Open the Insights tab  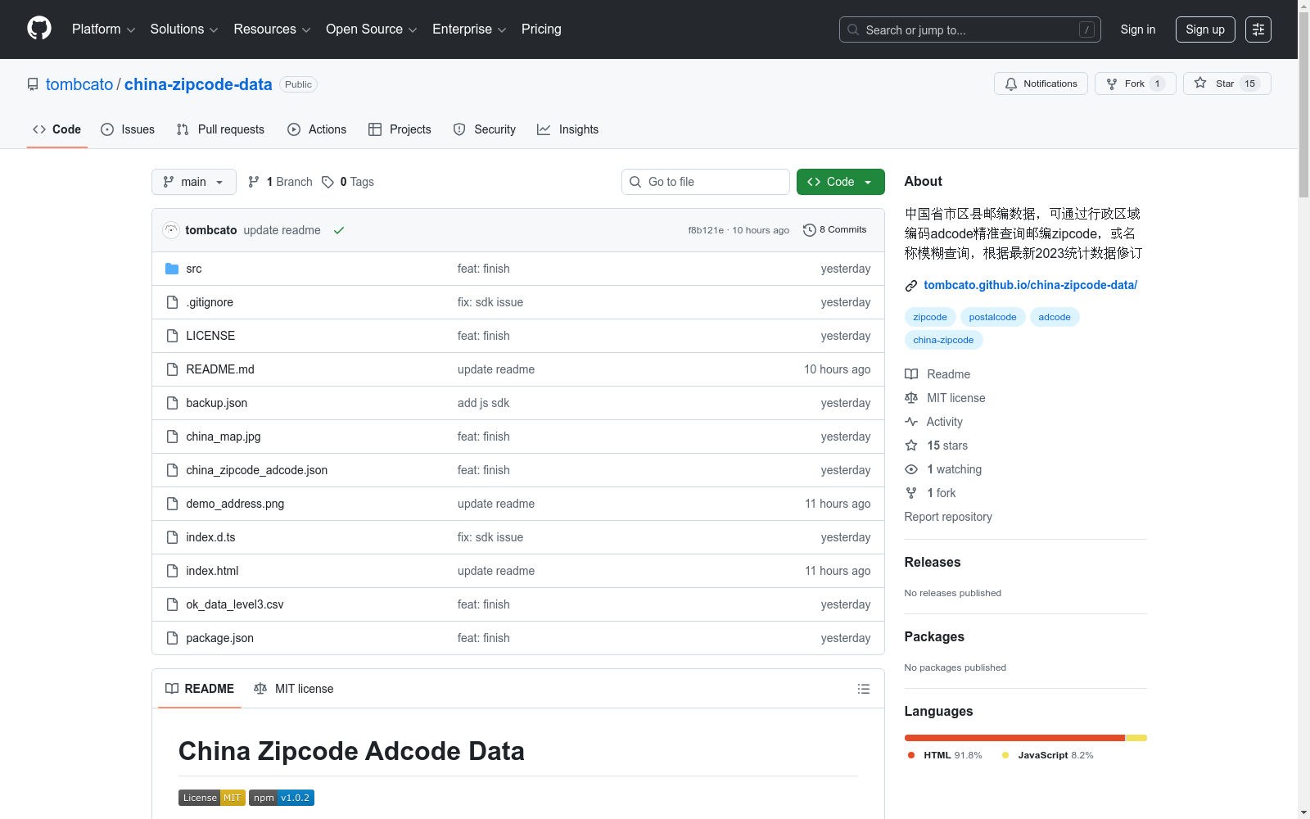pyautogui.click(x=568, y=129)
